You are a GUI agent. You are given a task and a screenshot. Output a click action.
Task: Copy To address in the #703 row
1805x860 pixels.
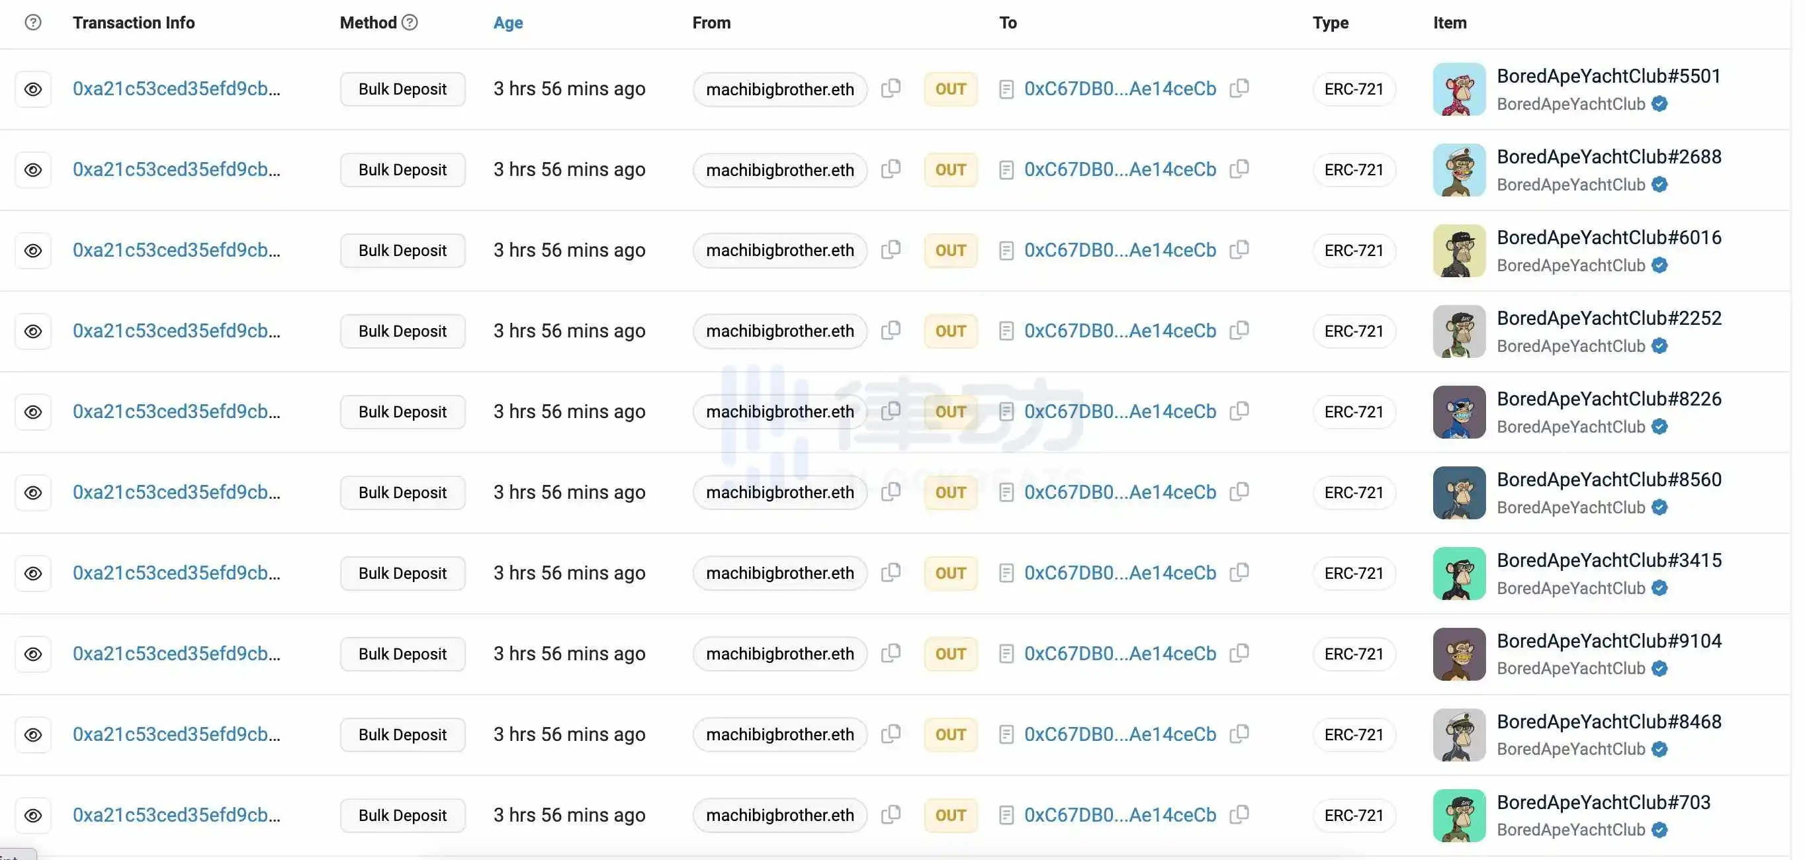(1239, 814)
